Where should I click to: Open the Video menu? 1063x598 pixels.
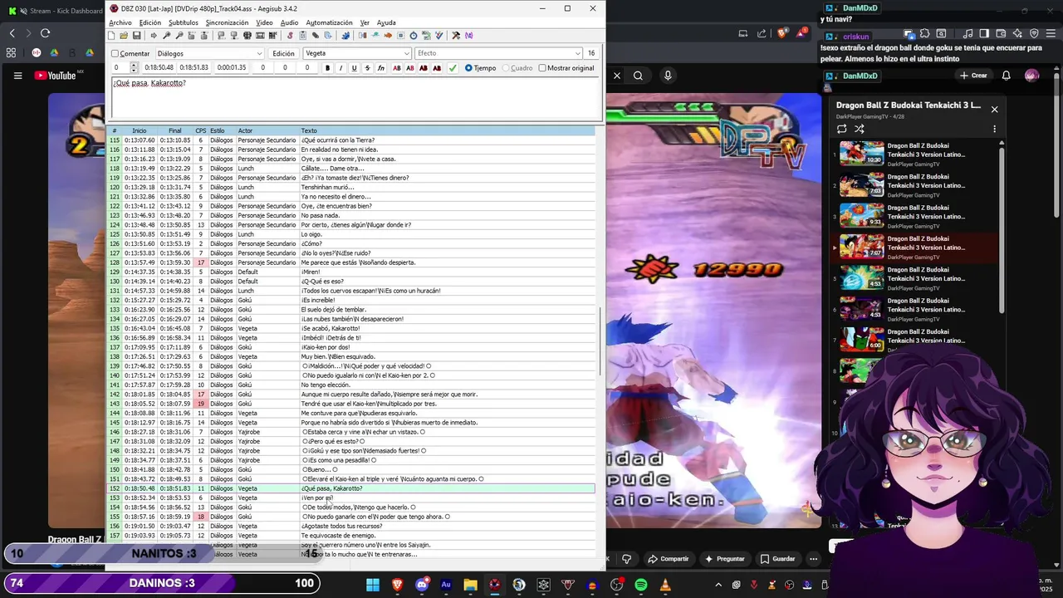click(264, 22)
